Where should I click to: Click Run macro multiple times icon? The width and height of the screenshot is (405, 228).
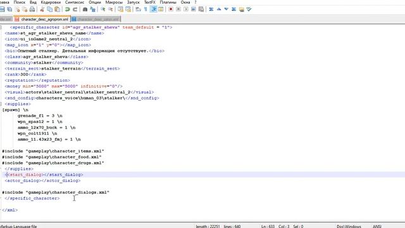[194, 9]
